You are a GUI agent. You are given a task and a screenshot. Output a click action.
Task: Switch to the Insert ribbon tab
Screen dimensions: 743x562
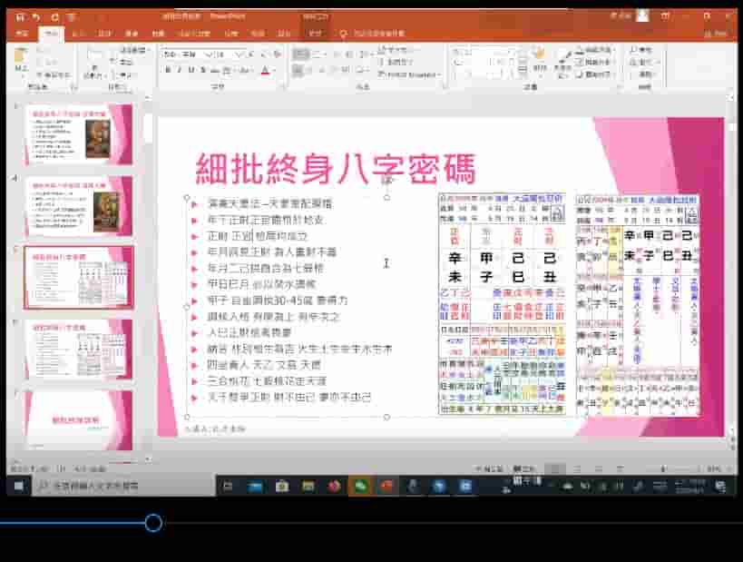point(78,34)
